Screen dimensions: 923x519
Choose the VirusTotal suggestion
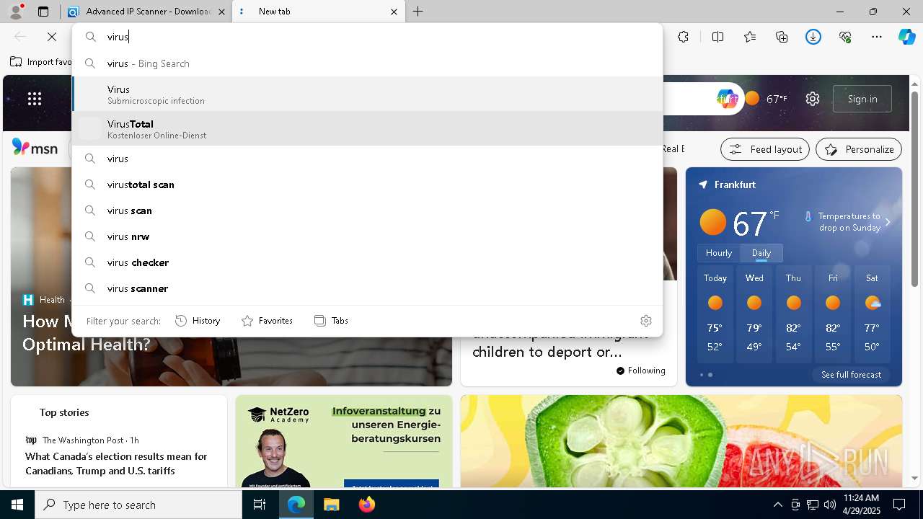tap(367, 128)
